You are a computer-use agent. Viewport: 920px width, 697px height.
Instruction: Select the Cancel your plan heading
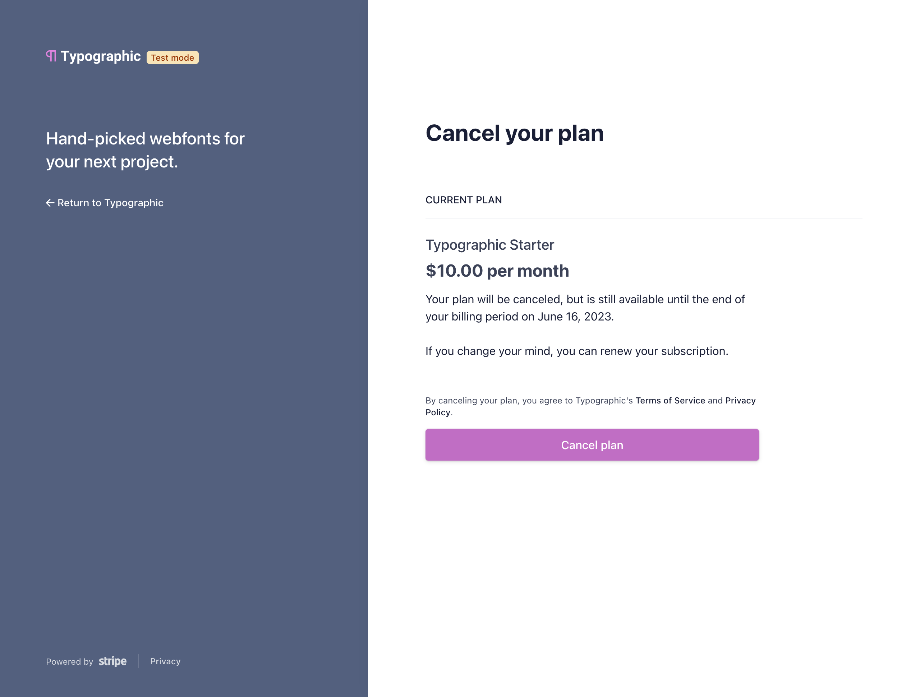coord(515,133)
